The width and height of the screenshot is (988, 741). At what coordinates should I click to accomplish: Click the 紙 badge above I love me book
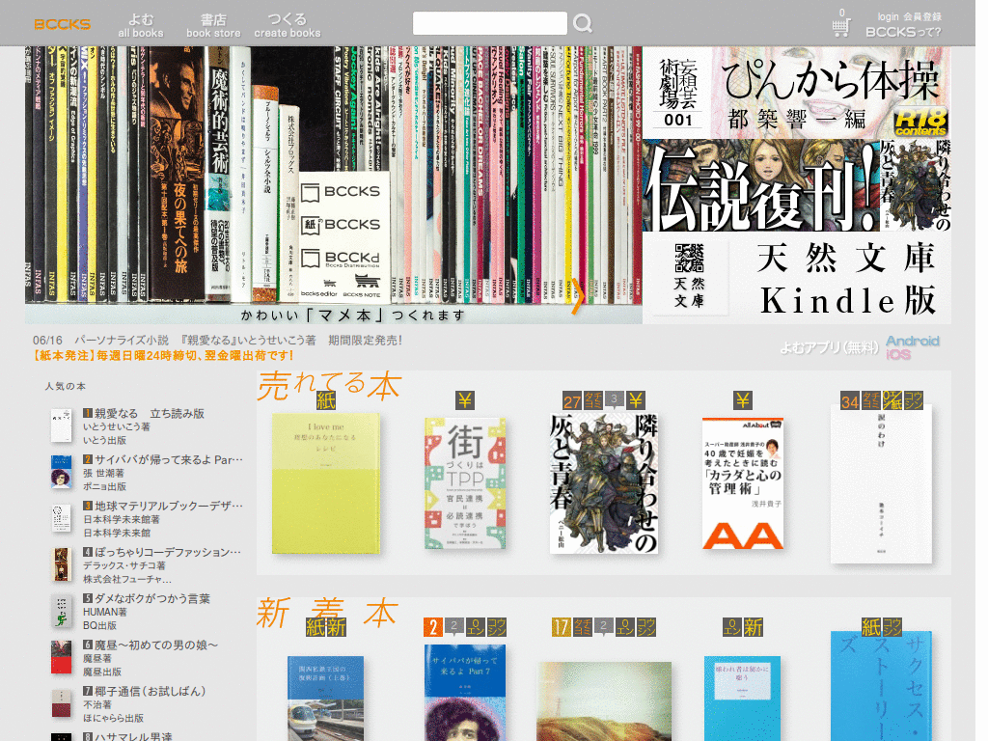tap(326, 400)
